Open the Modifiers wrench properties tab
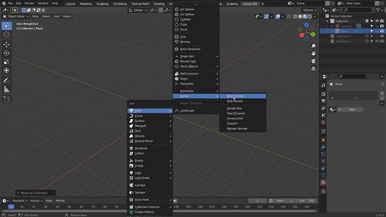386x217 pixels. point(323,147)
